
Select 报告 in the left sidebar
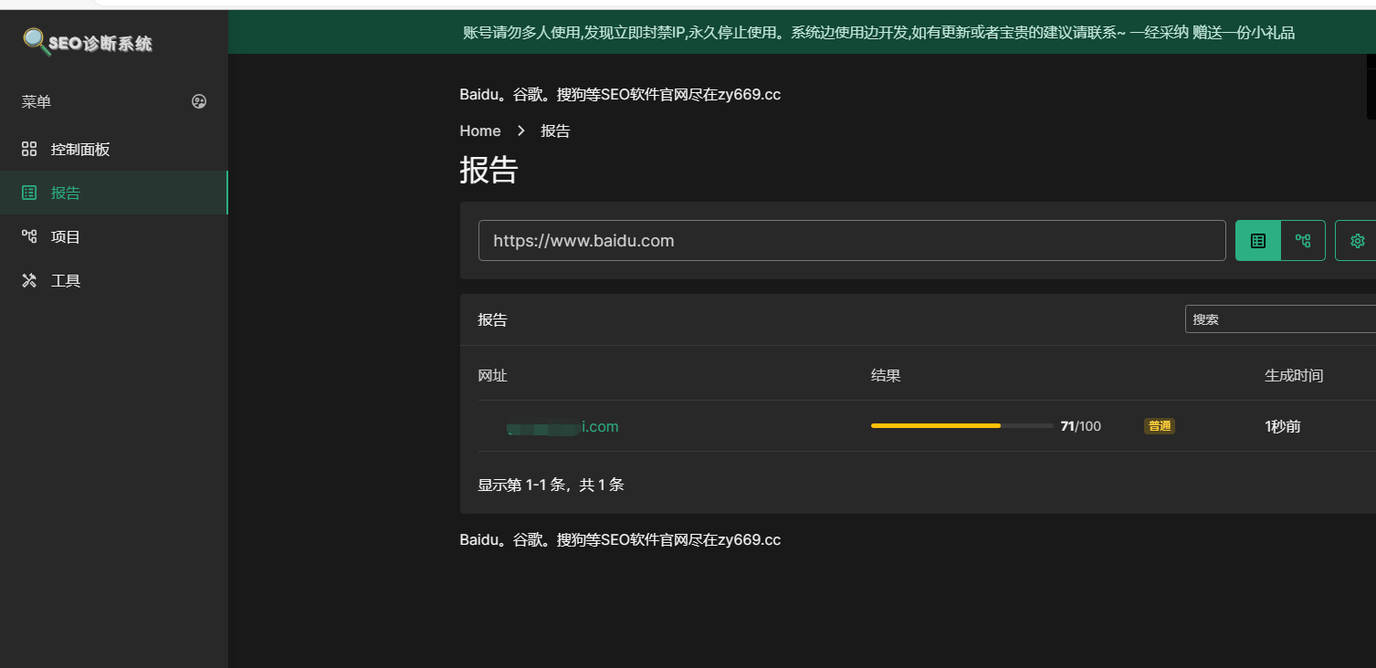pyautogui.click(x=66, y=193)
